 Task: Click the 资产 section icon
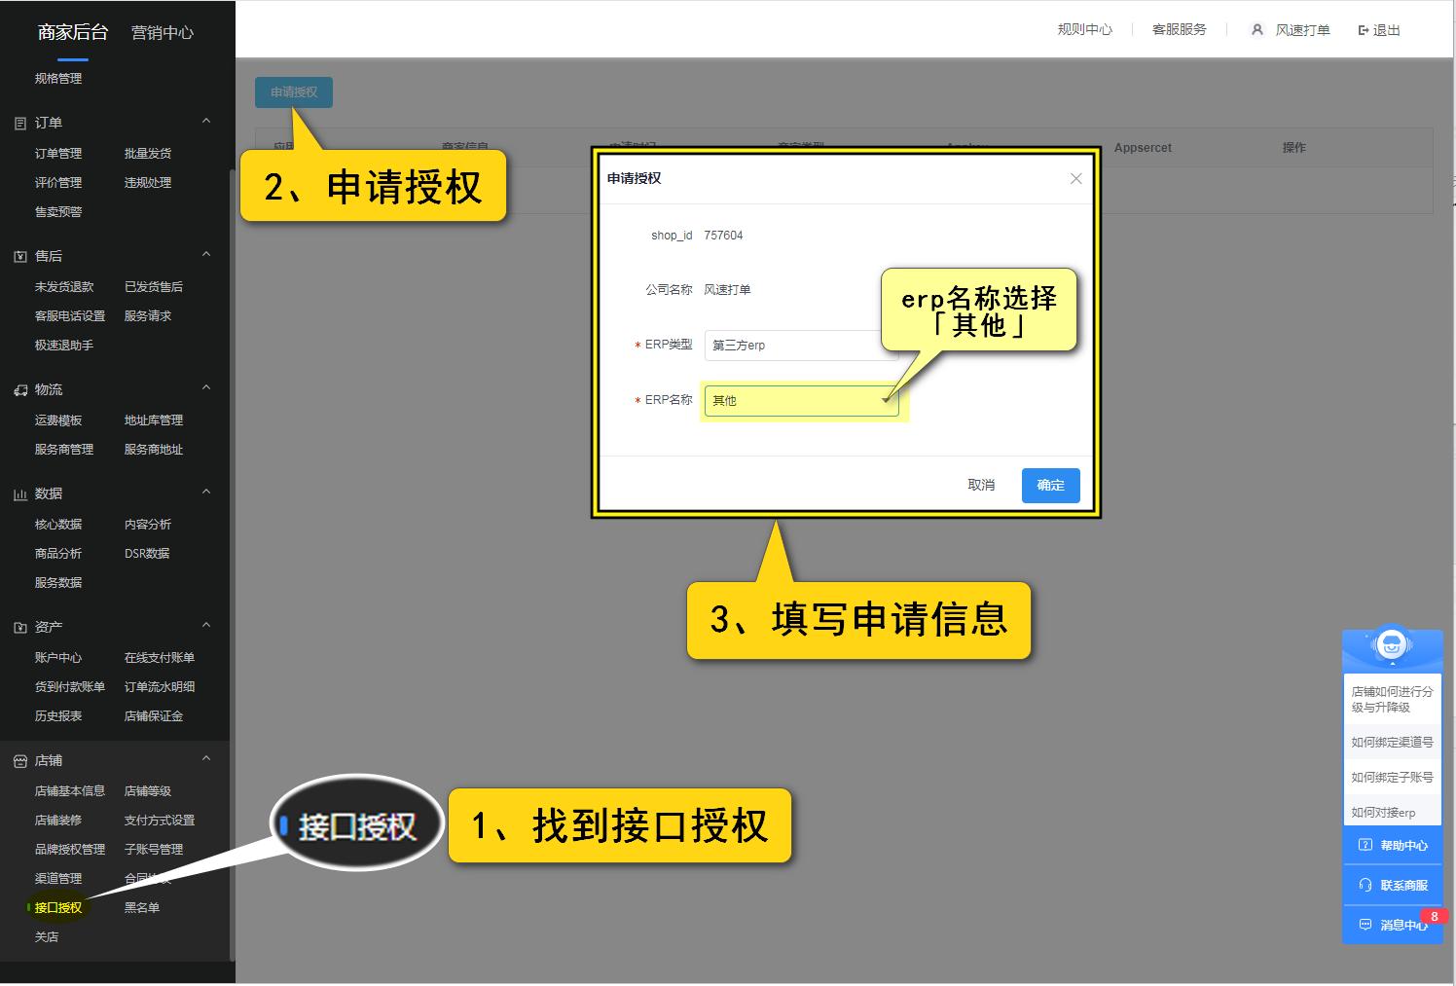click(18, 626)
